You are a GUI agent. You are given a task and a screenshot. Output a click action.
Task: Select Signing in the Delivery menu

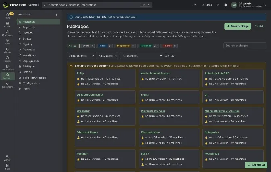point(38,44)
